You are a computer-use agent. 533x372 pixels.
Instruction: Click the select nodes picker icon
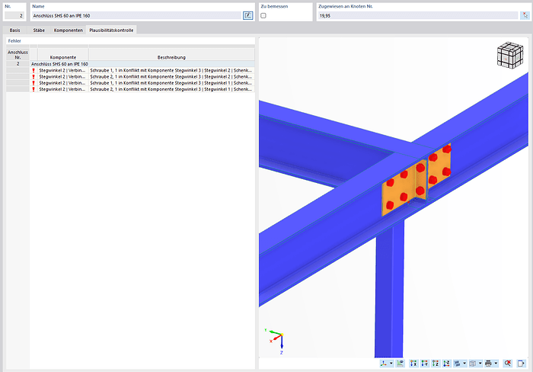tap(524, 15)
